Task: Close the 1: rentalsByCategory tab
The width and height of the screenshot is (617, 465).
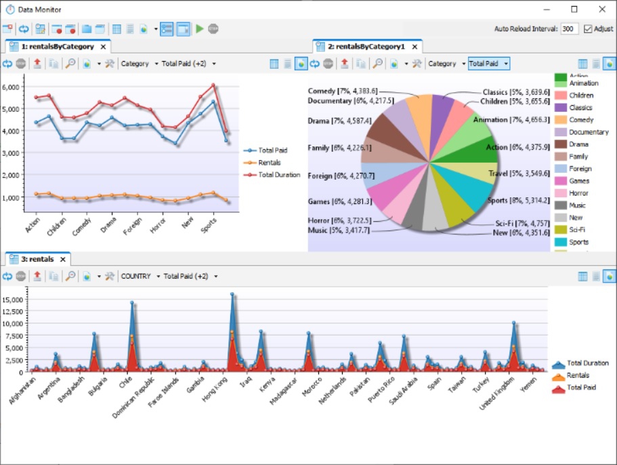Action: (x=103, y=47)
